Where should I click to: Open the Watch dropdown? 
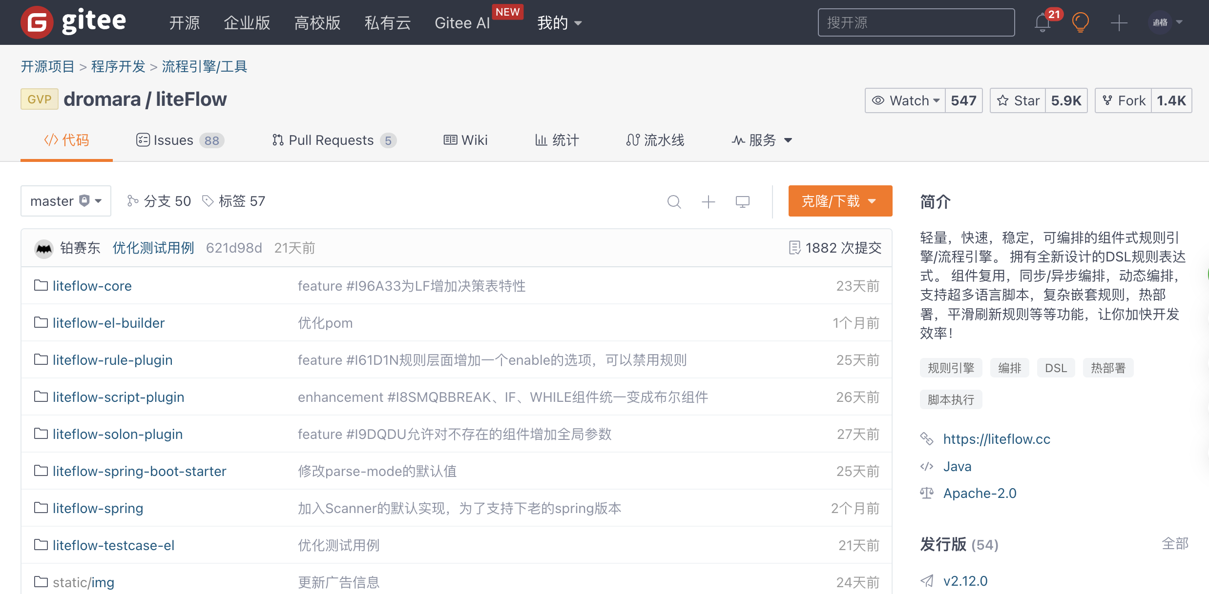[905, 100]
